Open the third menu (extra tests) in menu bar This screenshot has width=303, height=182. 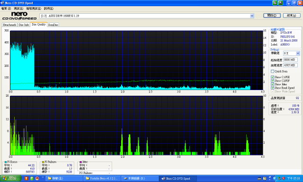coord(34,9)
